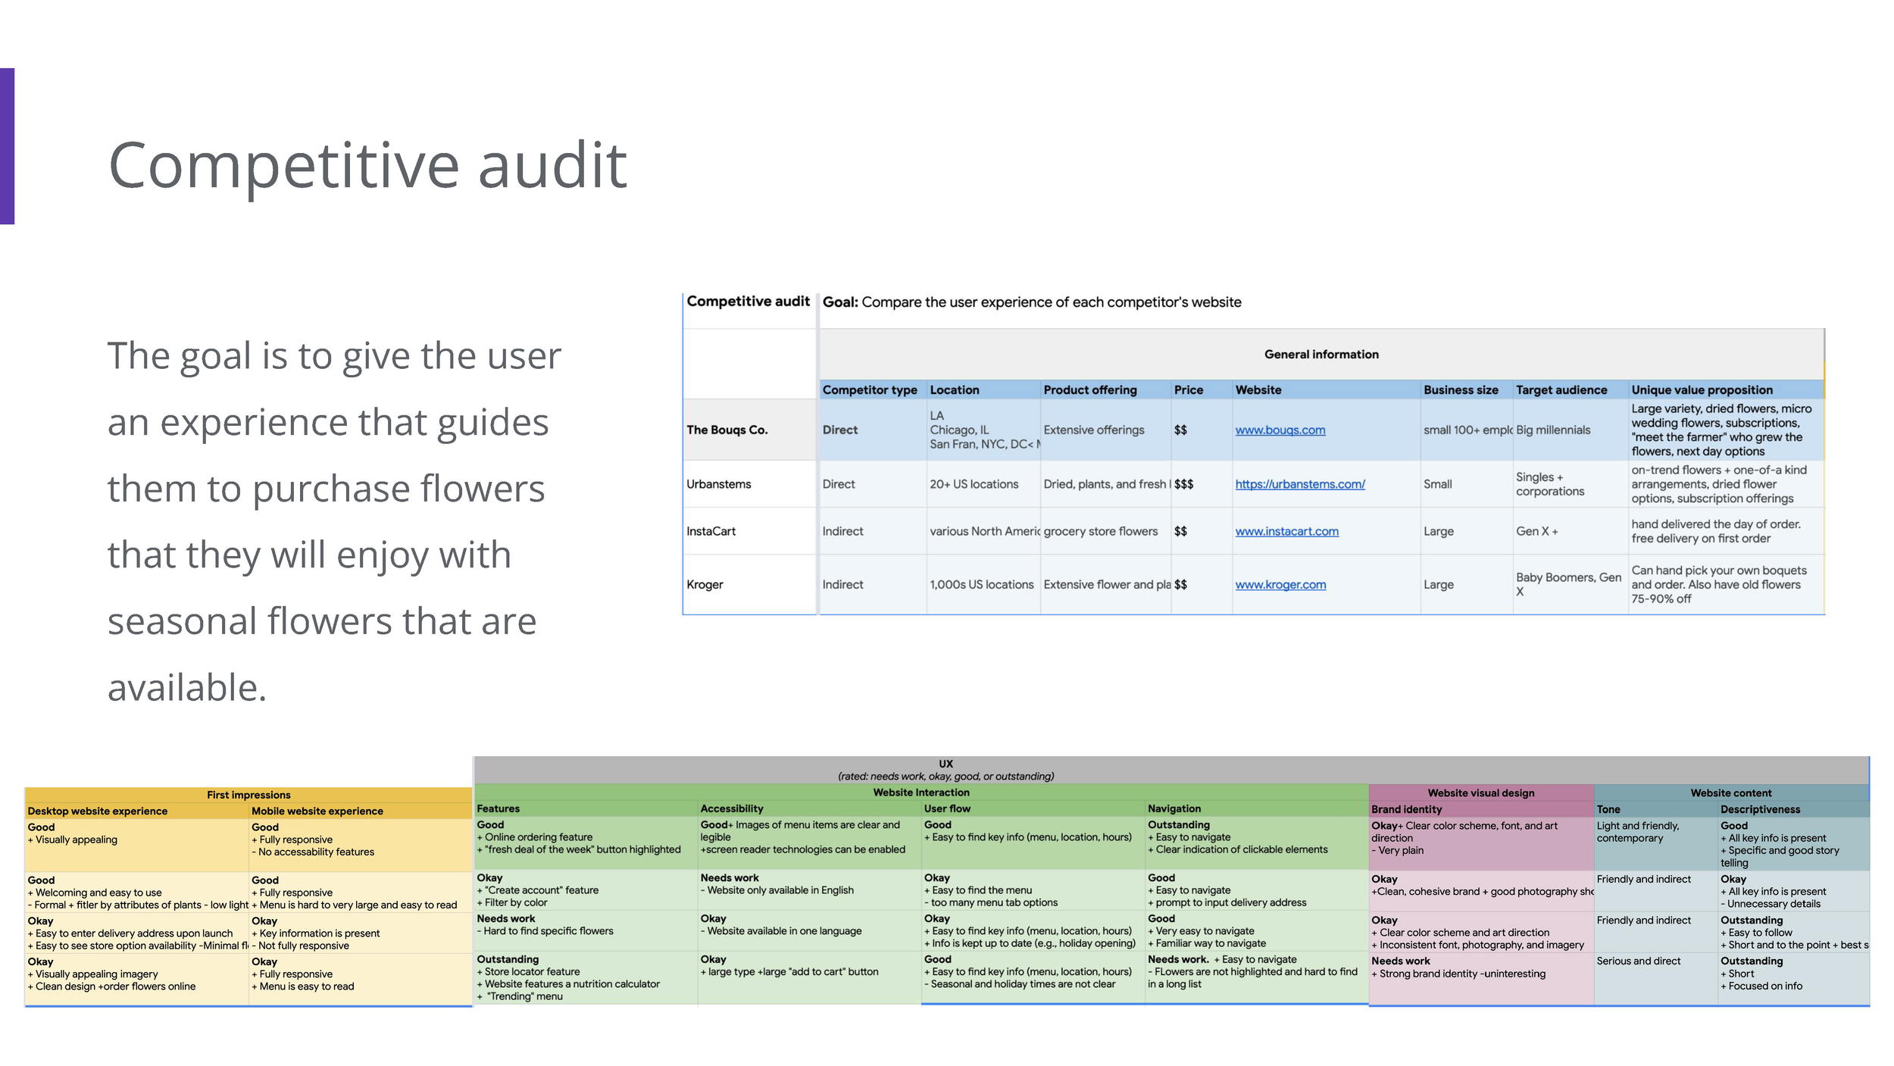
Task: Select the Website visual design header
Action: (1480, 792)
